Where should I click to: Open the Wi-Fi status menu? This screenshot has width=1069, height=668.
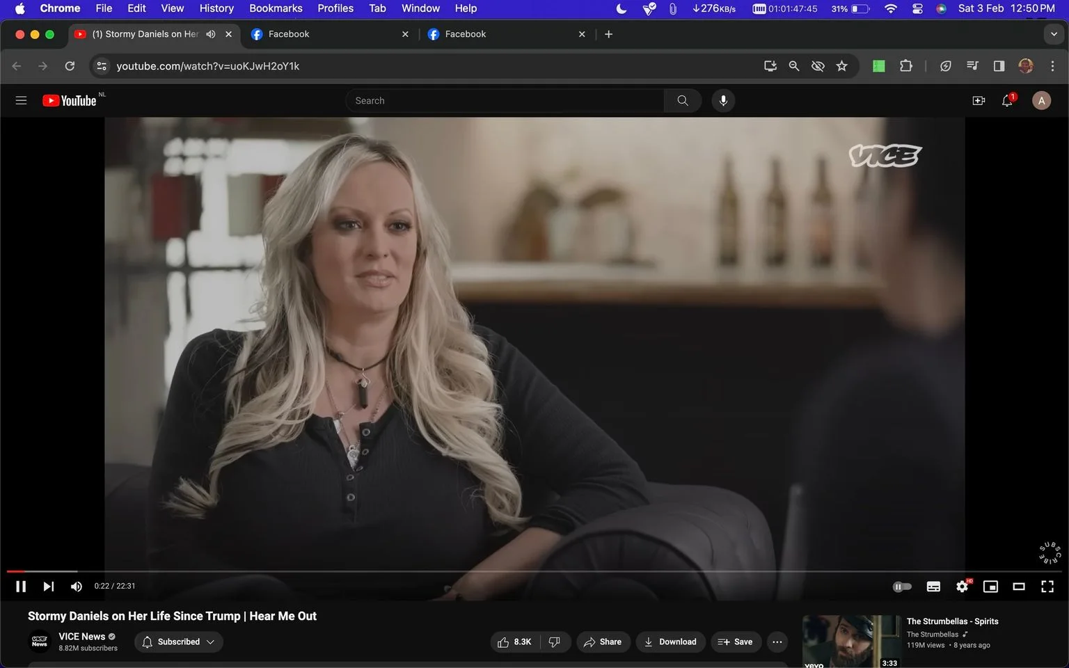click(890, 8)
